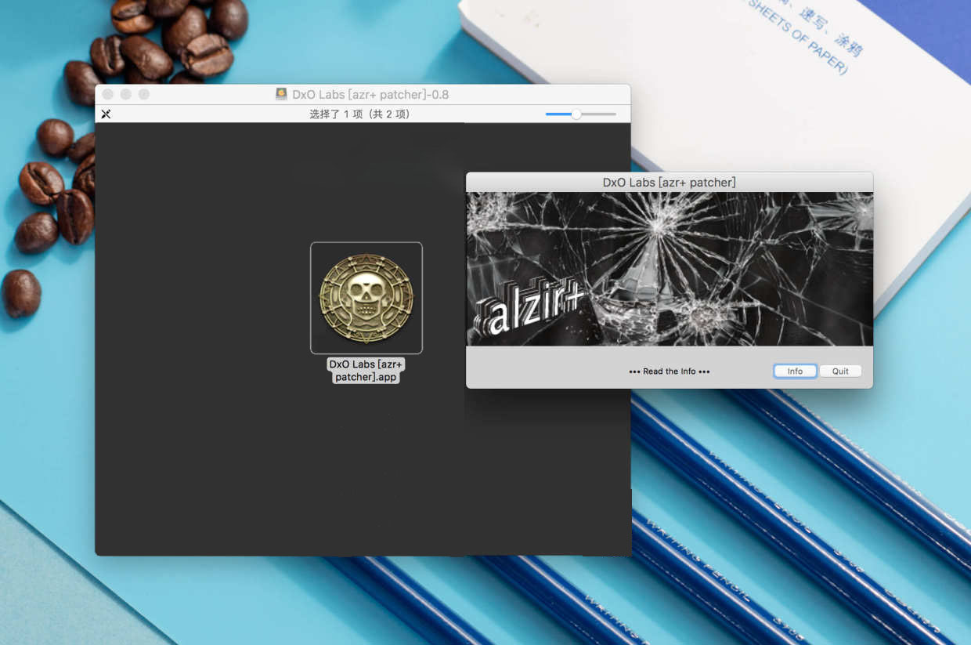
Task: Click the disk icon in Finder title bar
Action: point(281,94)
